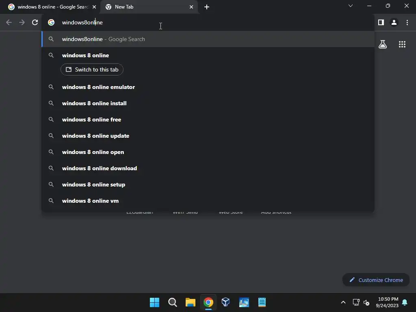Choose the 'windows 8 online install' suggestion

pyautogui.click(x=208, y=103)
